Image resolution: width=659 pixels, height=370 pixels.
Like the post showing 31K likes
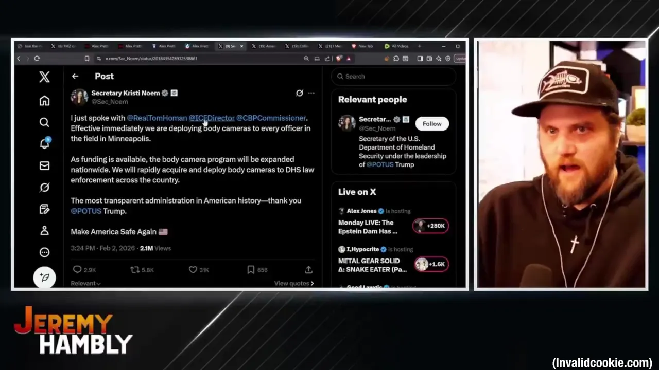[199, 270]
